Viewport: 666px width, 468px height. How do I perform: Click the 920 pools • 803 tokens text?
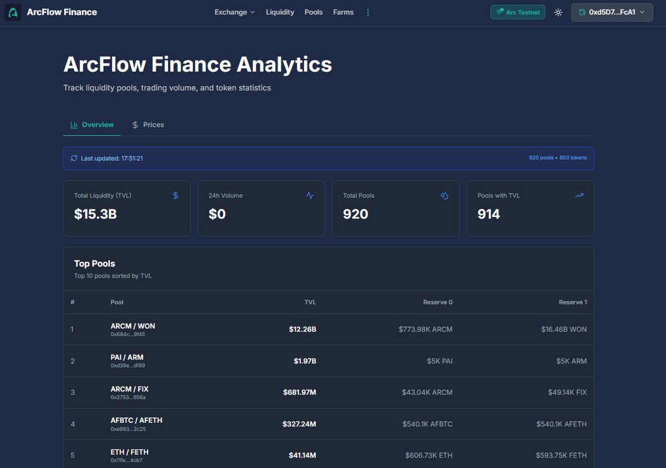[x=558, y=158]
